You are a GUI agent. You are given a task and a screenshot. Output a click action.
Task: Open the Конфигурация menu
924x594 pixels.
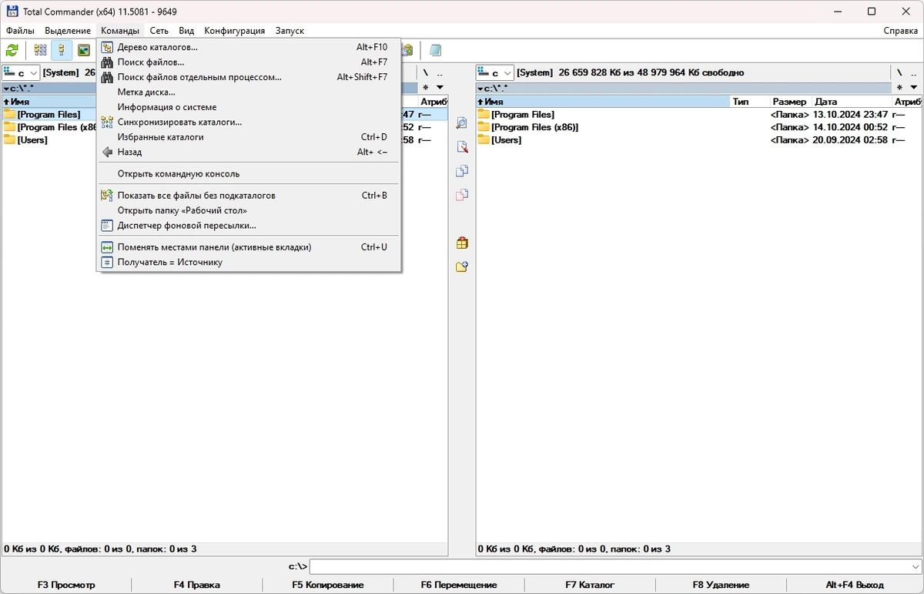point(235,31)
